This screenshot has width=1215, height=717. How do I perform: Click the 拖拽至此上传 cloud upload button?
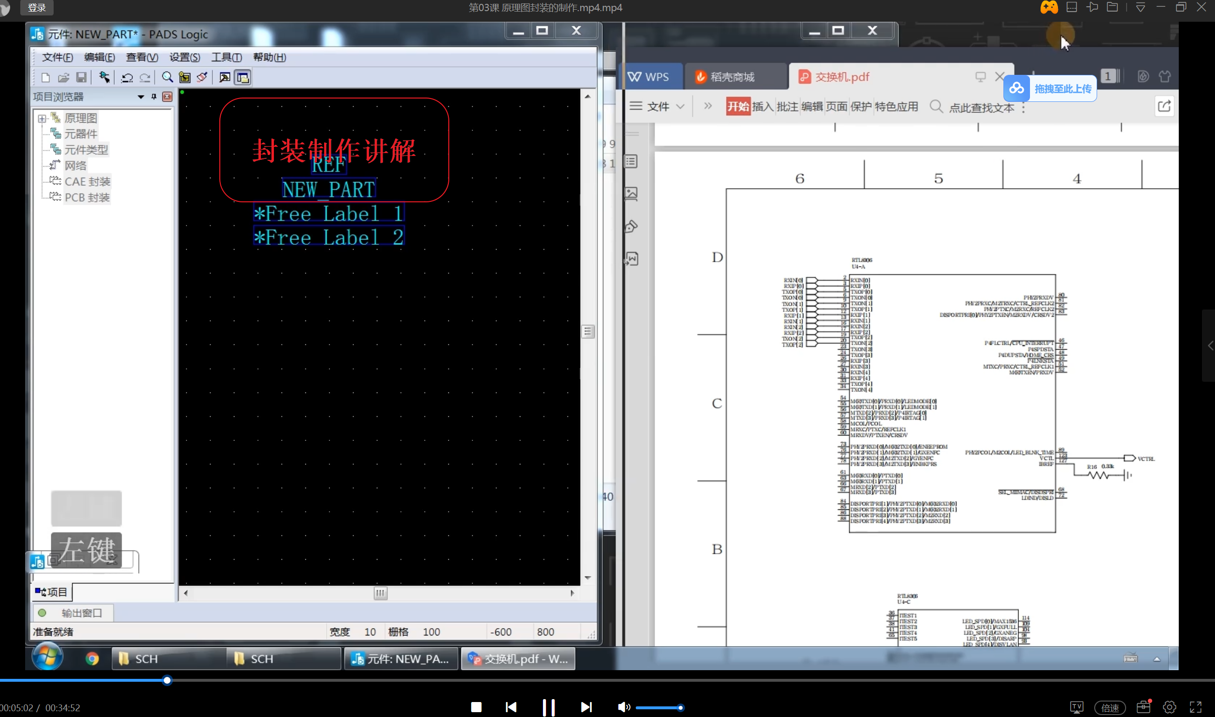[x=1050, y=88]
